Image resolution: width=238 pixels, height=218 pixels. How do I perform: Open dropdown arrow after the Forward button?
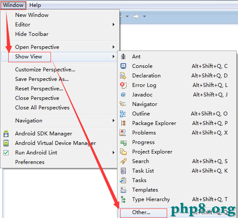coord(145,16)
